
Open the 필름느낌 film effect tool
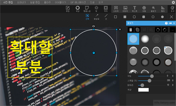(87, 9)
